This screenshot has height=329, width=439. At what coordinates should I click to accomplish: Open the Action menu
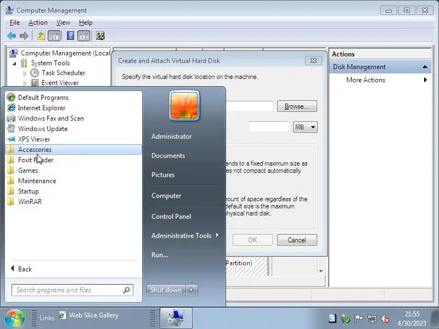pos(38,22)
